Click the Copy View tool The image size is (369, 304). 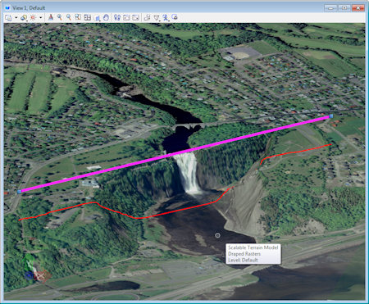[147, 17]
